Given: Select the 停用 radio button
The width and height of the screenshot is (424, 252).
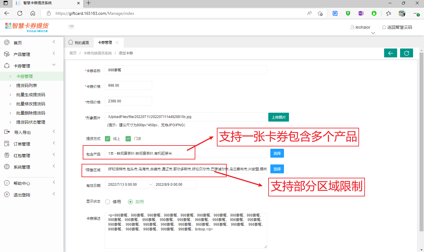Looking at the screenshot, I should click(x=108, y=202).
